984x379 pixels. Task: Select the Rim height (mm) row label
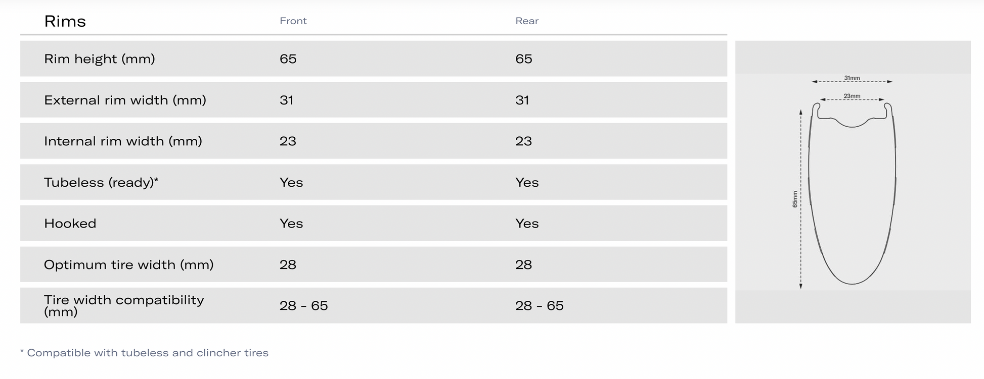100,59
